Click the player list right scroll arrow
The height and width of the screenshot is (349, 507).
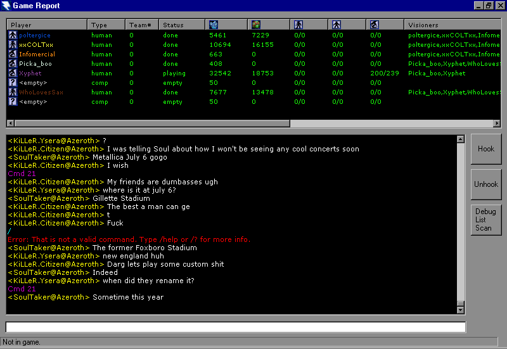tap(497, 123)
